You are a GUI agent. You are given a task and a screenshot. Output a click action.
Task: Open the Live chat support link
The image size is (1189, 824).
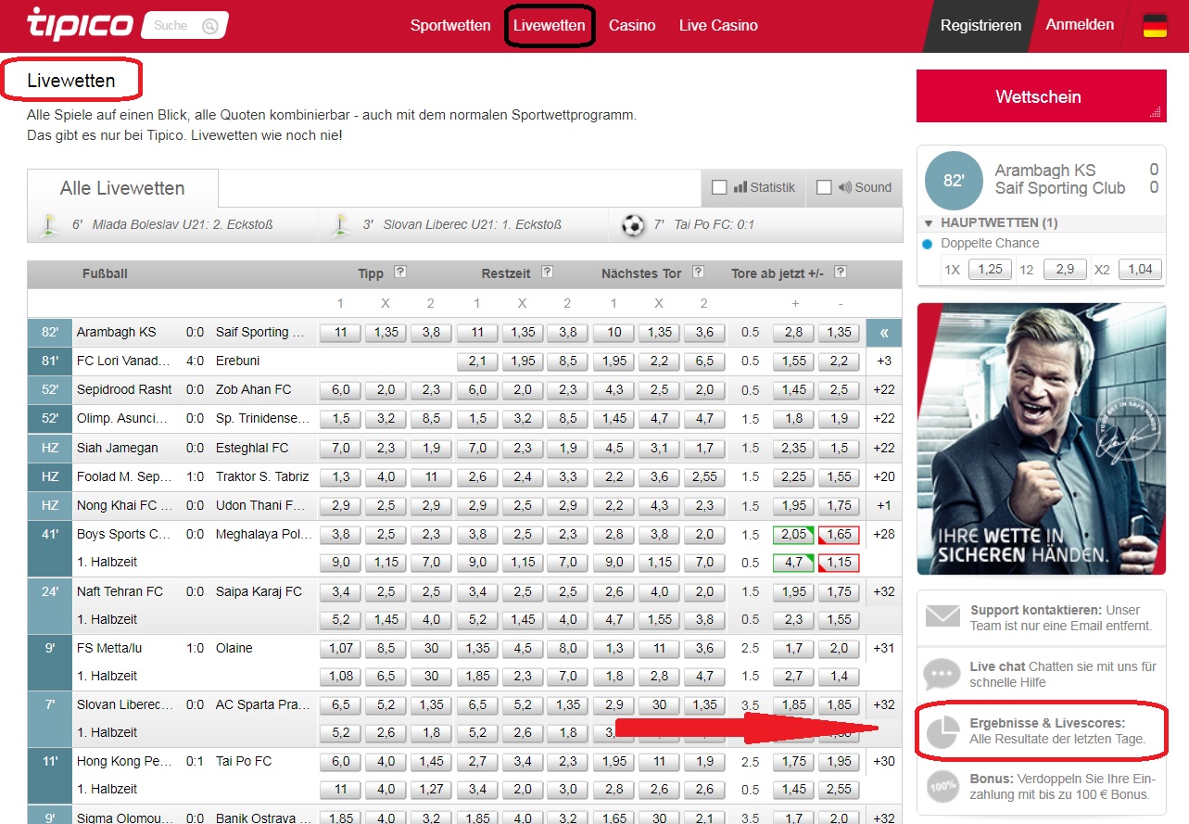[x=1063, y=674]
